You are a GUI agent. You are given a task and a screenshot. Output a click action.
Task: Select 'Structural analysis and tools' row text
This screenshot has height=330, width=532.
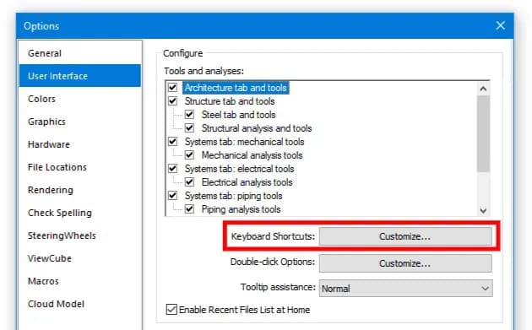coord(257,128)
